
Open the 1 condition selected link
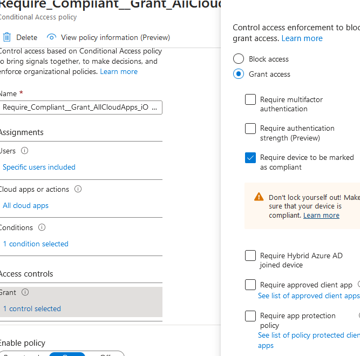(36, 244)
